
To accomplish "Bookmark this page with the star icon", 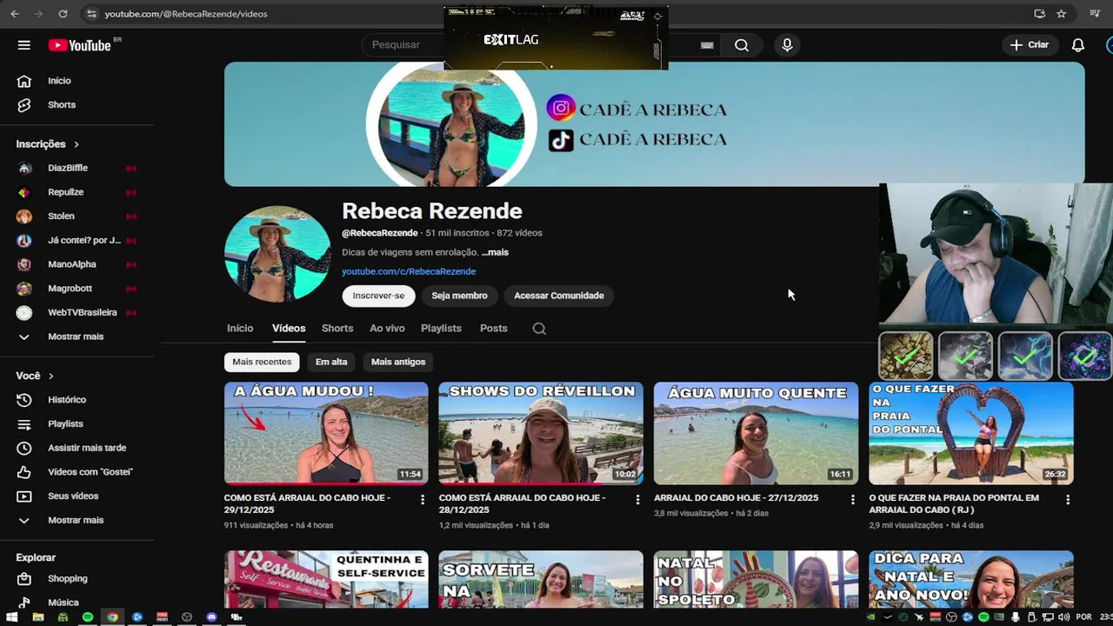I will [1062, 14].
